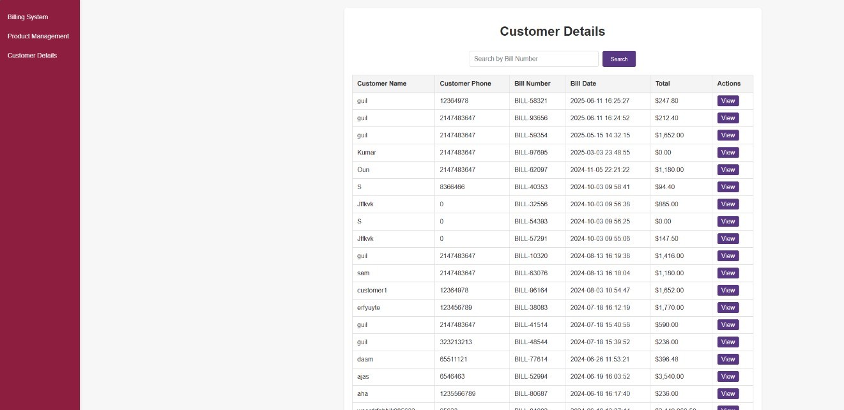View erfyuyte's bill BILL-38083

728,307
